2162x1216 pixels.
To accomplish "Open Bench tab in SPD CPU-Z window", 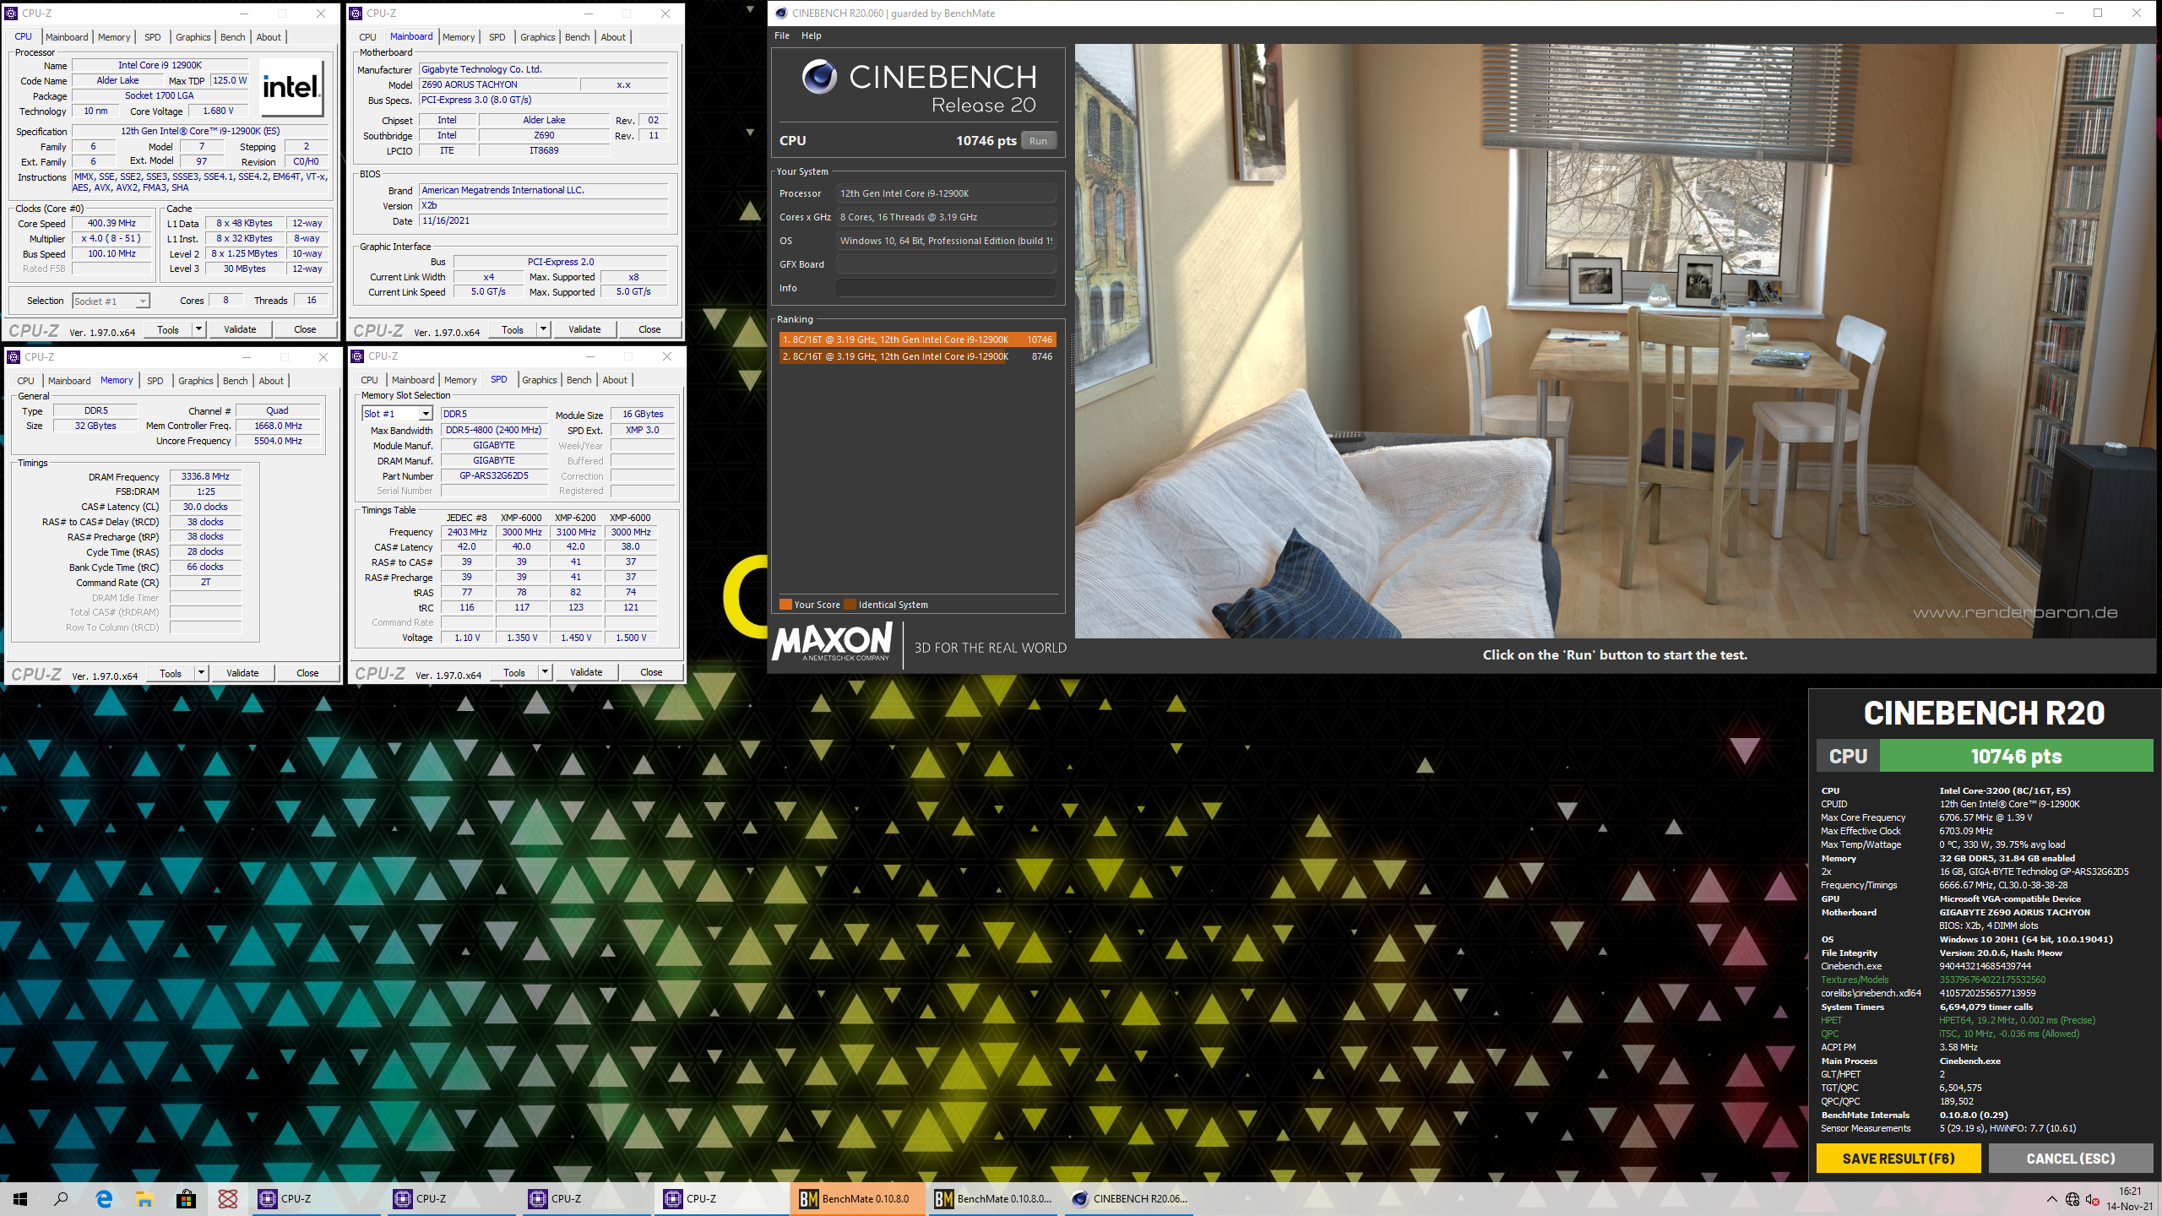I will pyautogui.click(x=579, y=380).
